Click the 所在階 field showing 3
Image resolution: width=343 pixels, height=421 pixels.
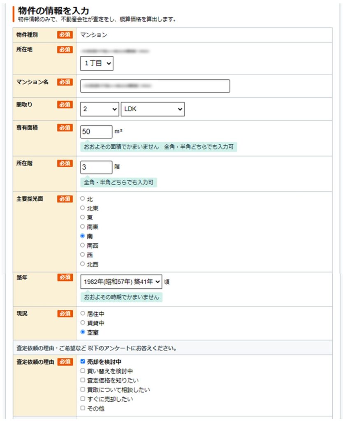click(96, 167)
